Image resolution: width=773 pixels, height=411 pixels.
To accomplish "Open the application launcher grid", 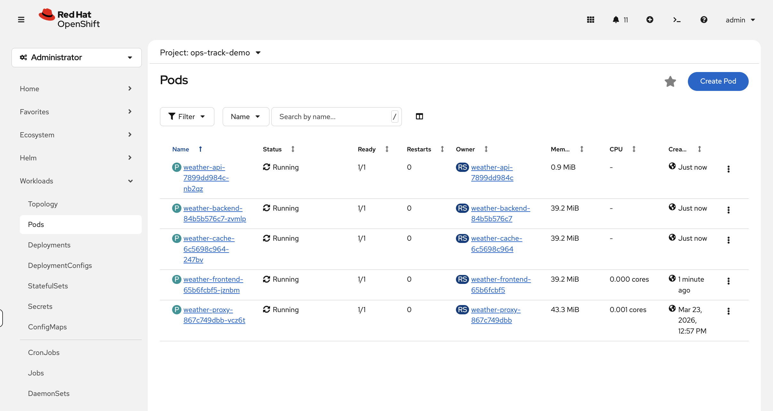I will pos(591,20).
